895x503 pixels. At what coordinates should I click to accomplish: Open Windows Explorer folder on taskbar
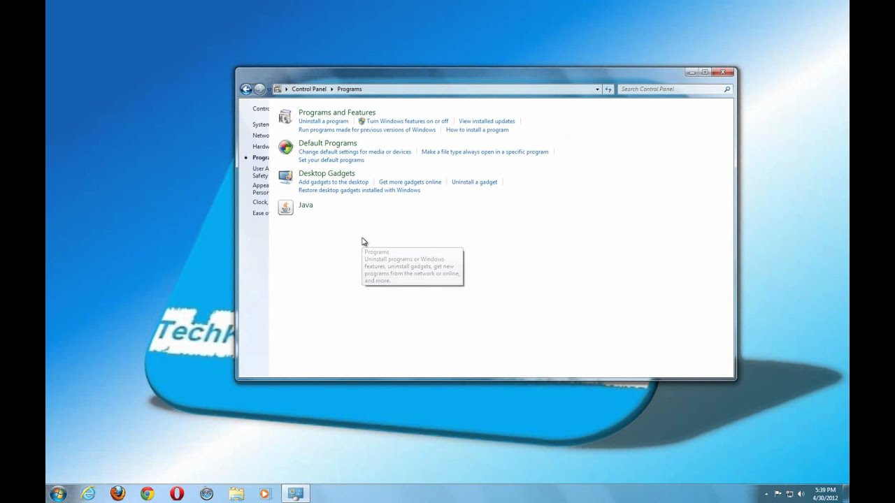236,493
